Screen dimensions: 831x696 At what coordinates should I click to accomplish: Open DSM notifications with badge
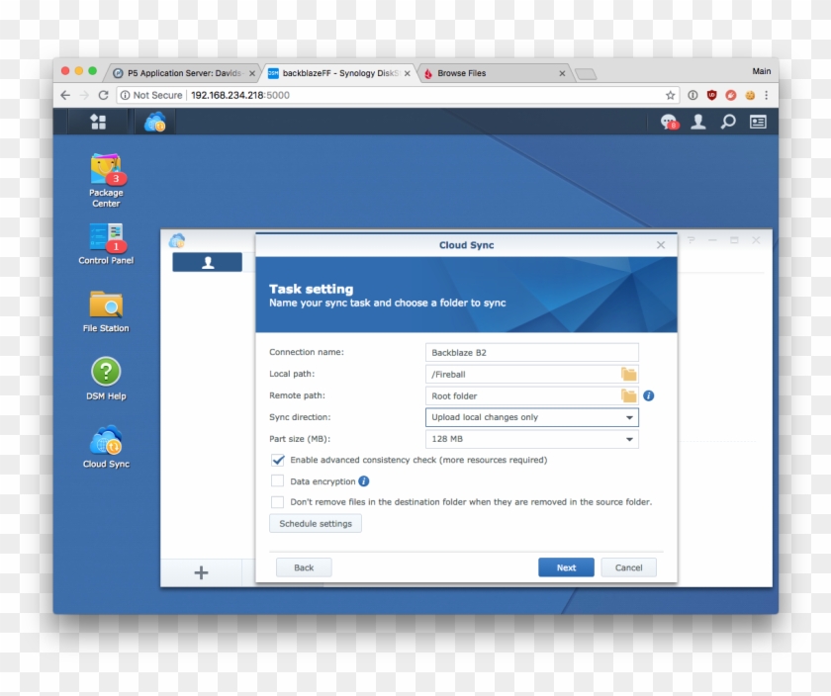point(669,121)
